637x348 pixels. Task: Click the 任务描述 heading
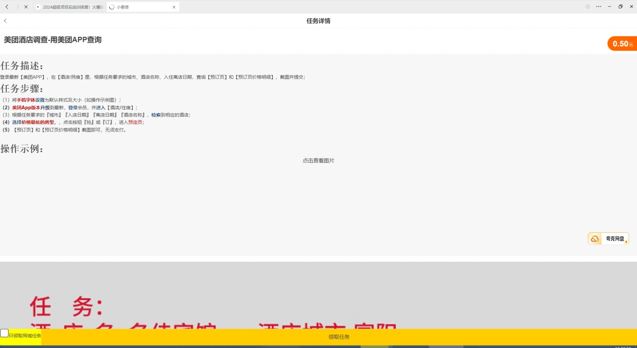pyautogui.click(x=22, y=66)
